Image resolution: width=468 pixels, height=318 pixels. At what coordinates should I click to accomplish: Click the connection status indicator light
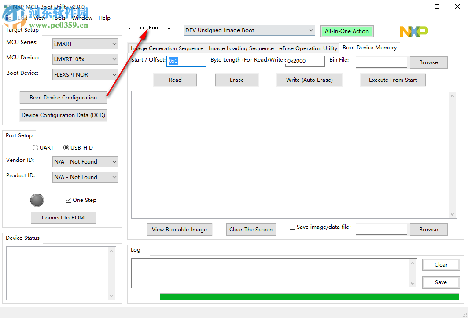tap(37, 200)
